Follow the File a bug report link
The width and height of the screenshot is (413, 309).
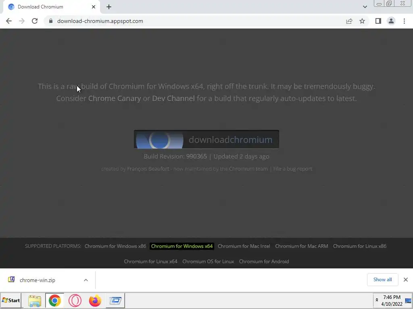tap(293, 169)
